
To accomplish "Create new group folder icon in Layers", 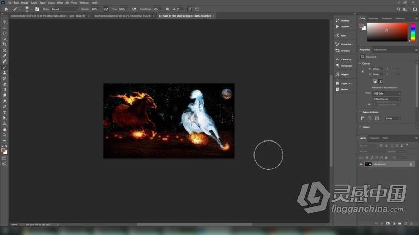I will coord(400,224).
